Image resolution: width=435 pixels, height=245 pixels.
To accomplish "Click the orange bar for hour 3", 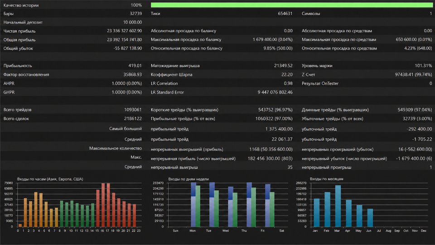I will coord(36,210).
